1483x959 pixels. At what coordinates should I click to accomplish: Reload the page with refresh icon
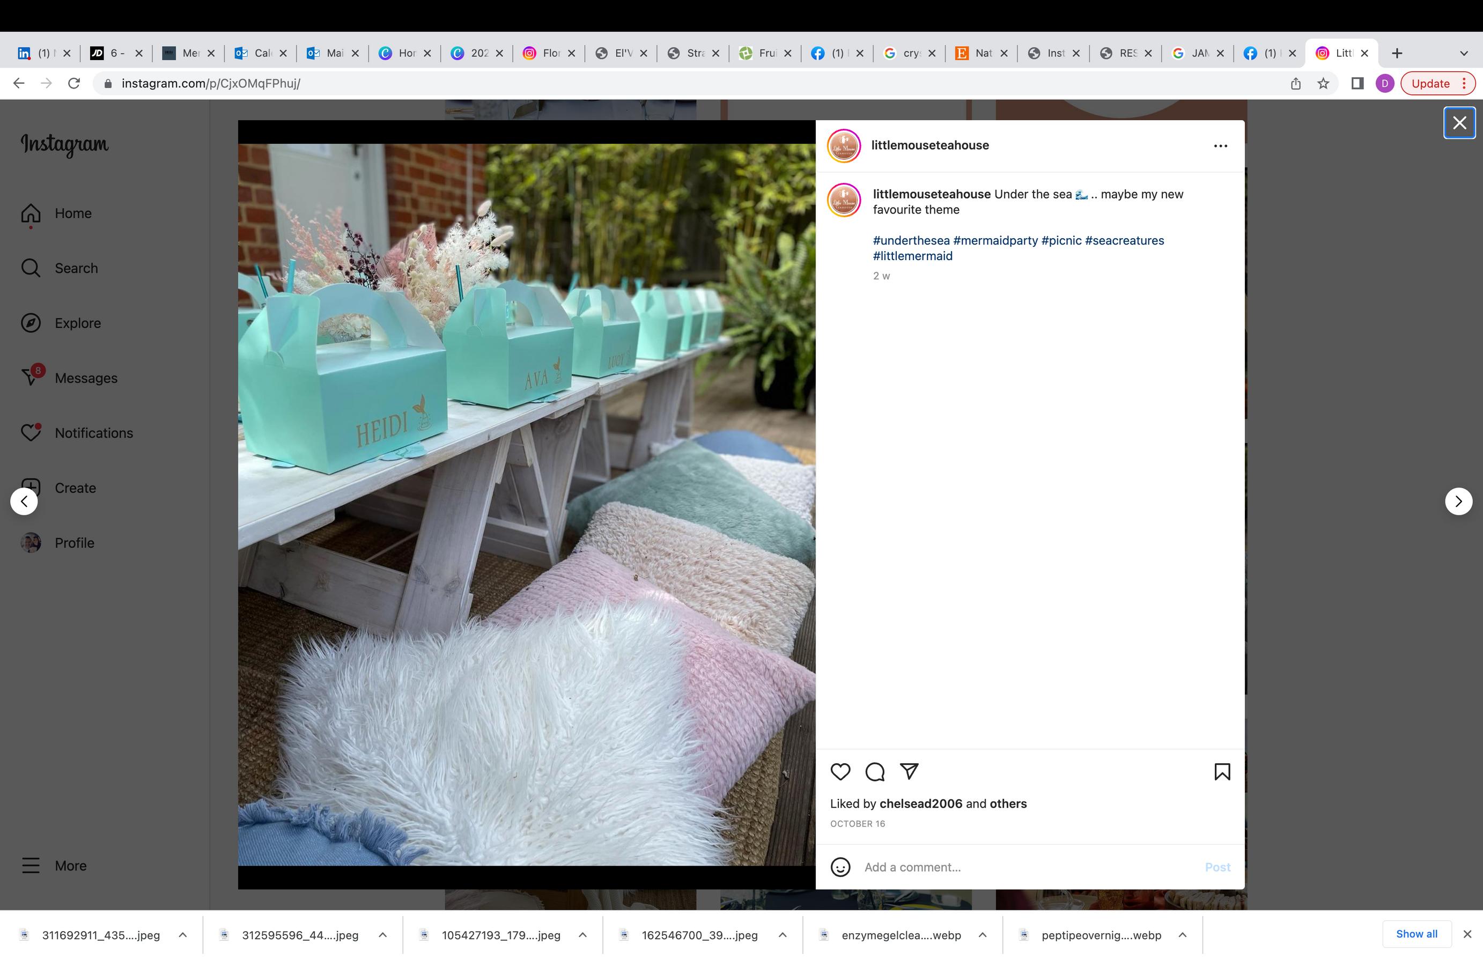point(74,84)
